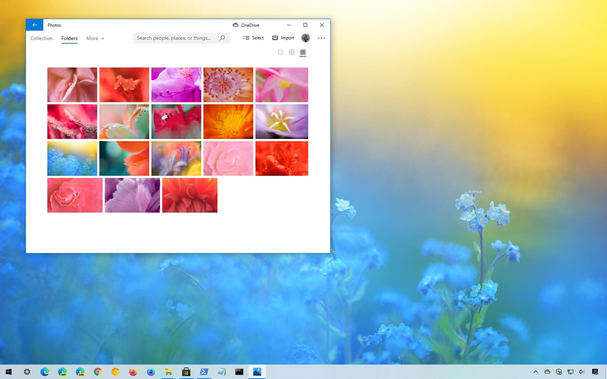Maximize the Photos window
Viewport: 607px width, 379px height.
(305, 25)
